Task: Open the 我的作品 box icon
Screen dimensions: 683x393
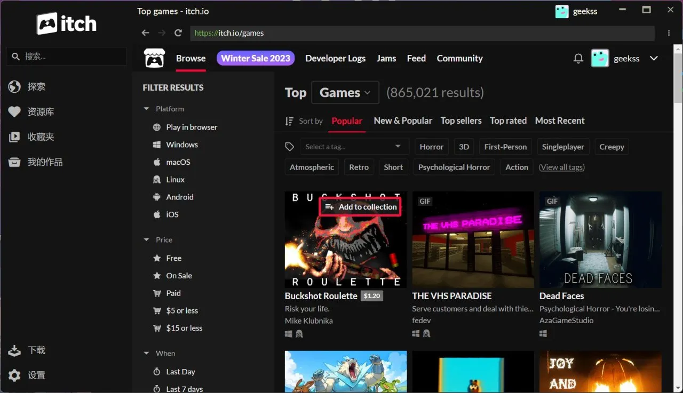Action: (x=14, y=162)
